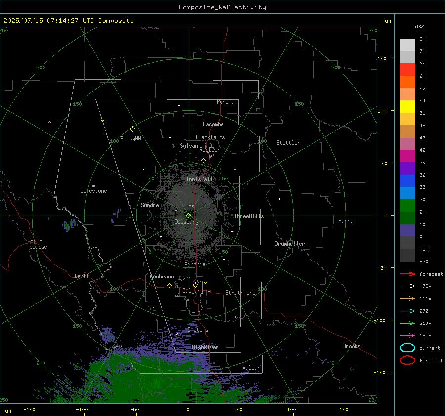Click the green 31JP arrow icon
Image resolution: width=445 pixels, height=416 pixels.
pos(407,323)
